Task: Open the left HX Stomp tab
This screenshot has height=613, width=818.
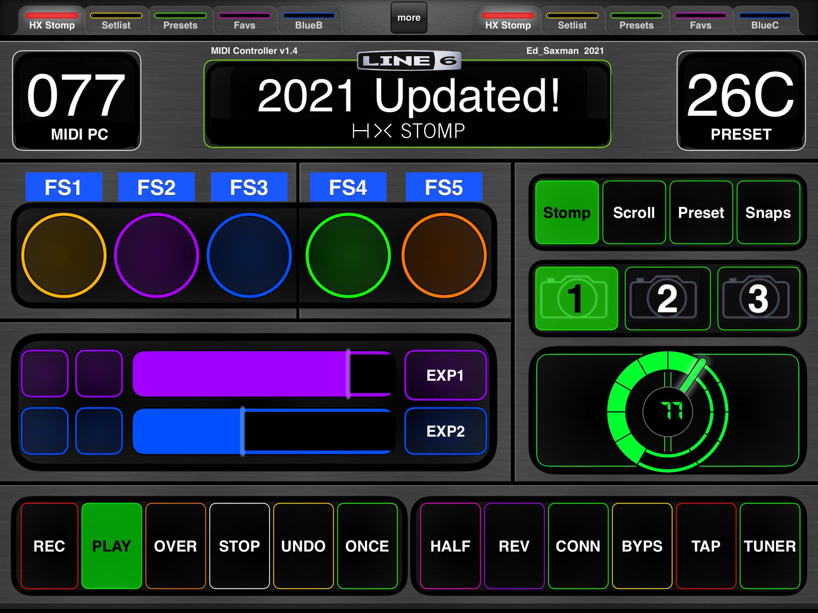Action: [x=52, y=21]
